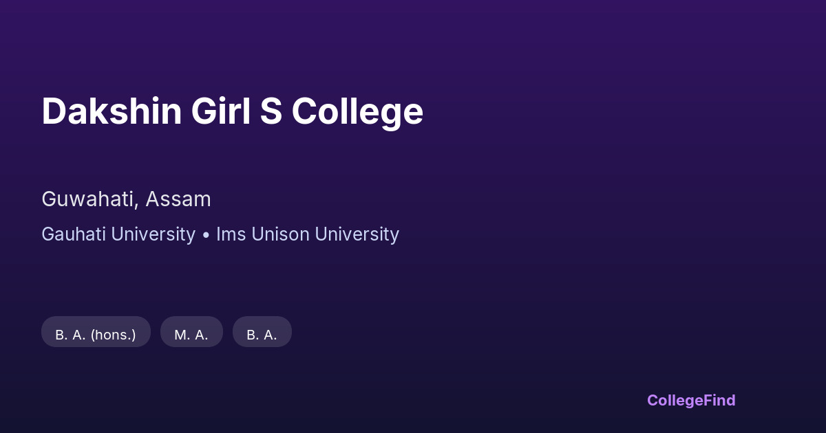Choose the plain B. A. course chip
The height and width of the screenshot is (433, 826).
point(262,335)
